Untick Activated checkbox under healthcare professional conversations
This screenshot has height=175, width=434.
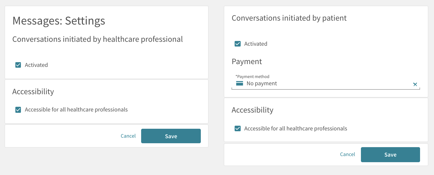tap(18, 65)
